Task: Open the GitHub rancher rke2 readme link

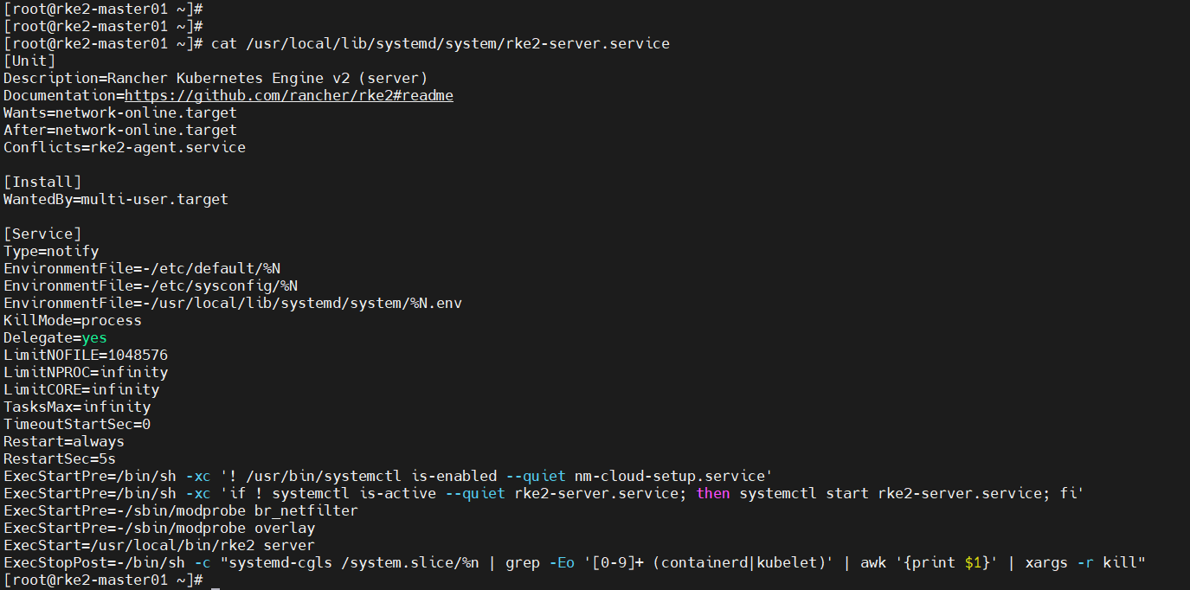Action: 288,95
